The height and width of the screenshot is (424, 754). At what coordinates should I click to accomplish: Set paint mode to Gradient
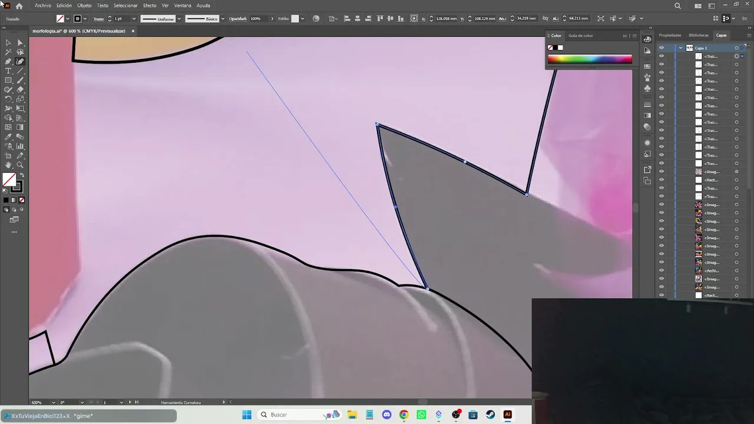(x=14, y=200)
